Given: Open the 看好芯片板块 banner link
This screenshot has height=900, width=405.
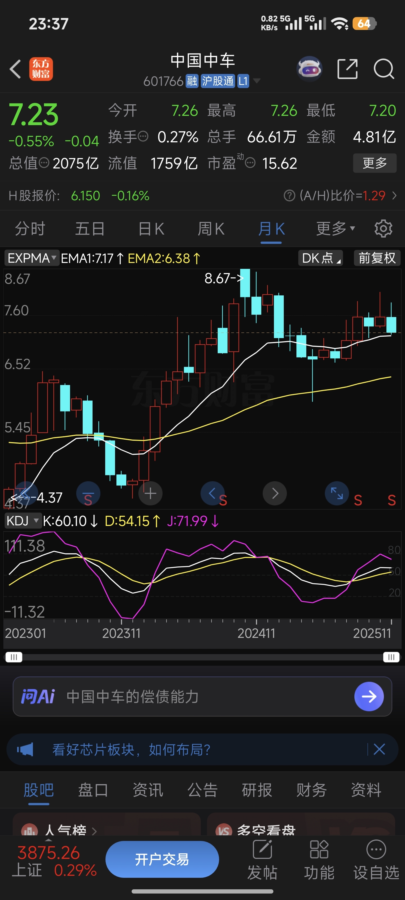Looking at the screenshot, I should 131,750.
